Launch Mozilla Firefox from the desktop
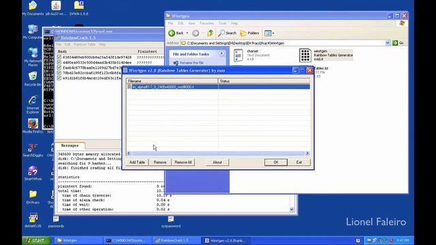436x245 pixels. (x=33, y=126)
